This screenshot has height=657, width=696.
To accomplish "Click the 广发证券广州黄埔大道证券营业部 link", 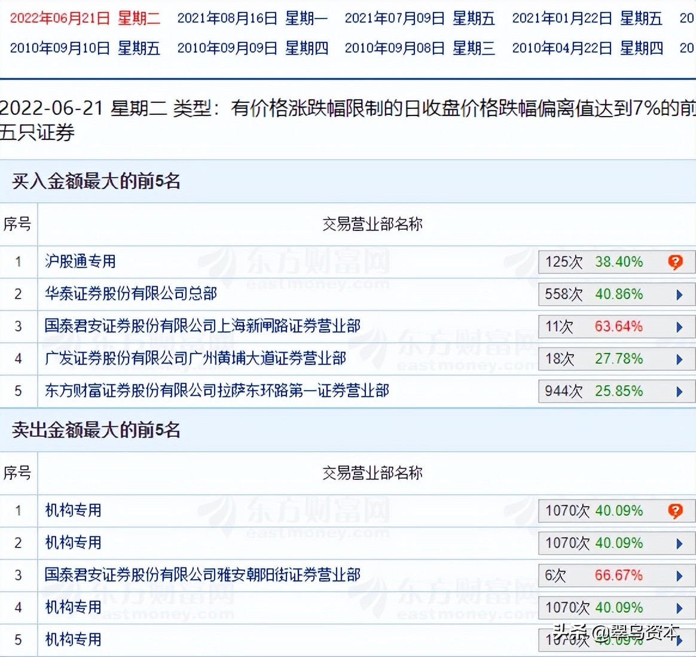I will pos(196,358).
